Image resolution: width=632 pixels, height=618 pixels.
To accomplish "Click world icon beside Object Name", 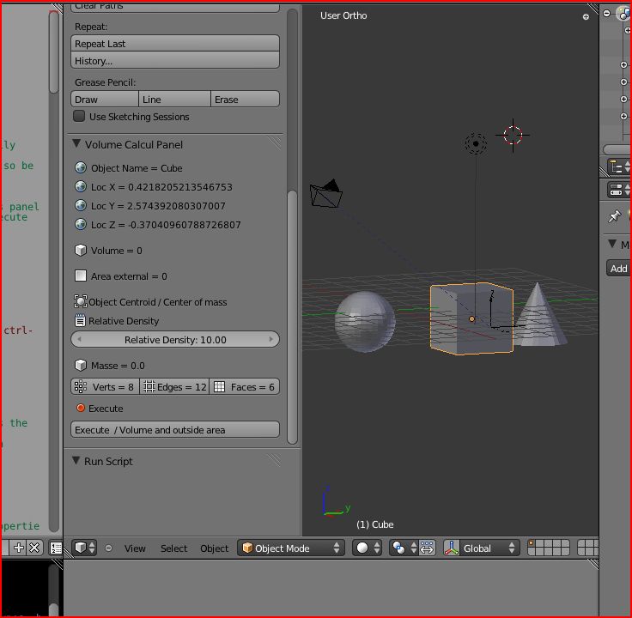I will (81, 167).
